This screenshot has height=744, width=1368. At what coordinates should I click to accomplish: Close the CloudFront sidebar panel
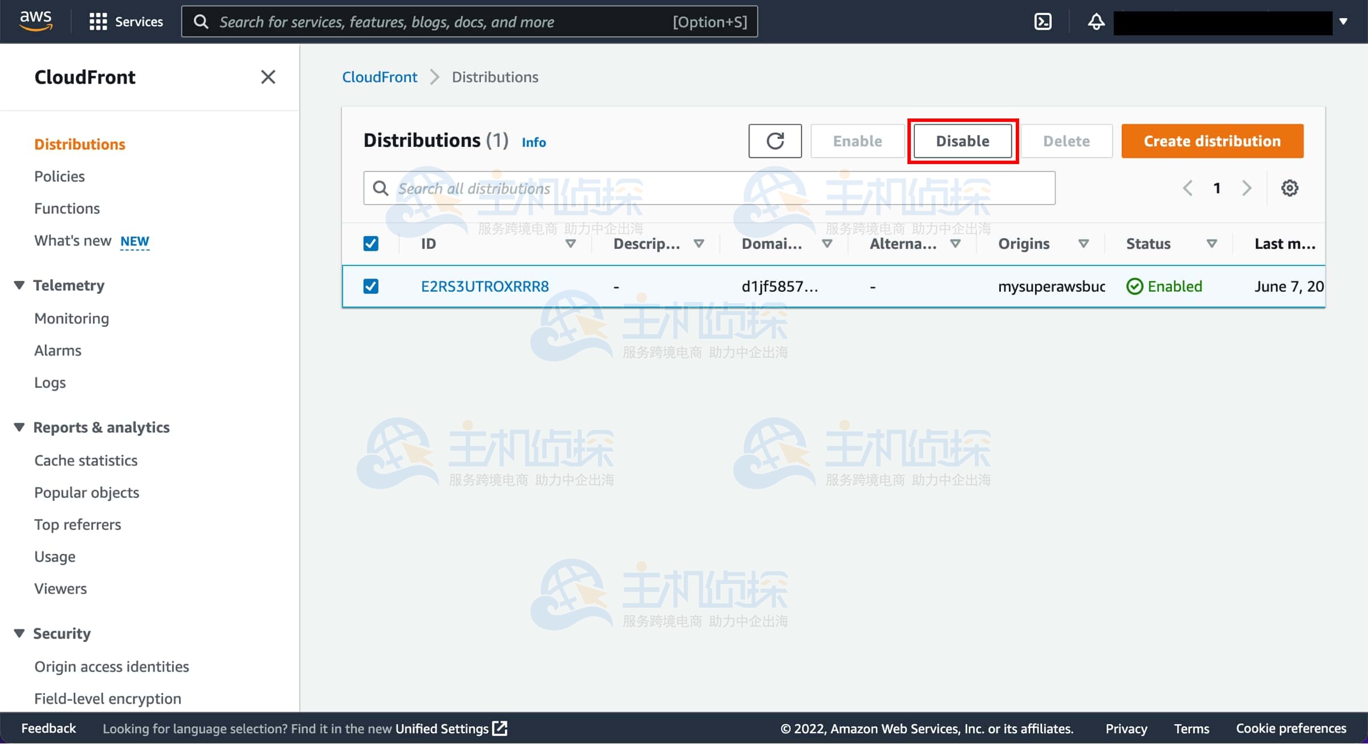pyautogui.click(x=268, y=77)
